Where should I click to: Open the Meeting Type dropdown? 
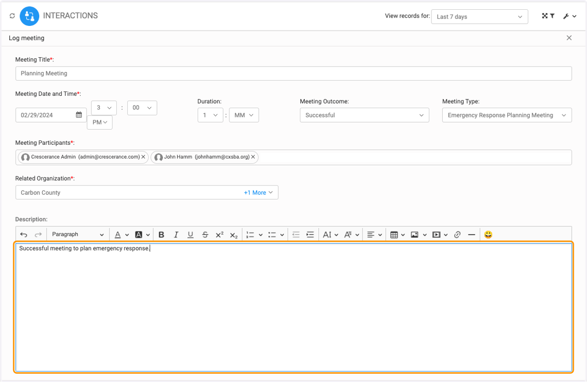507,115
